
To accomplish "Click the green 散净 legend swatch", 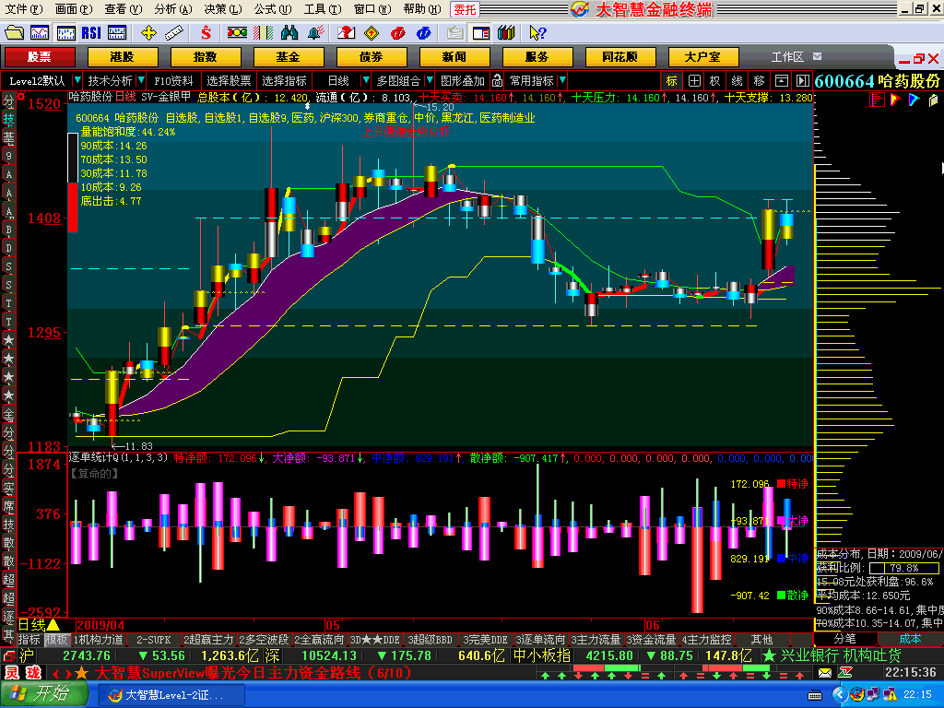I will pyautogui.click(x=781, y=596).
